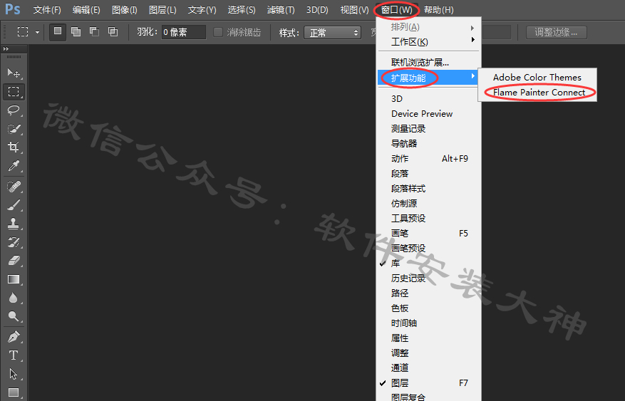The image size is (625, 401).
Task: Select the Spot Healing Brush tool
Action: 14,187
